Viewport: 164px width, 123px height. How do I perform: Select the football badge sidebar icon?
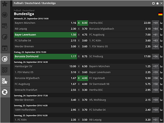tap(5, 59)
